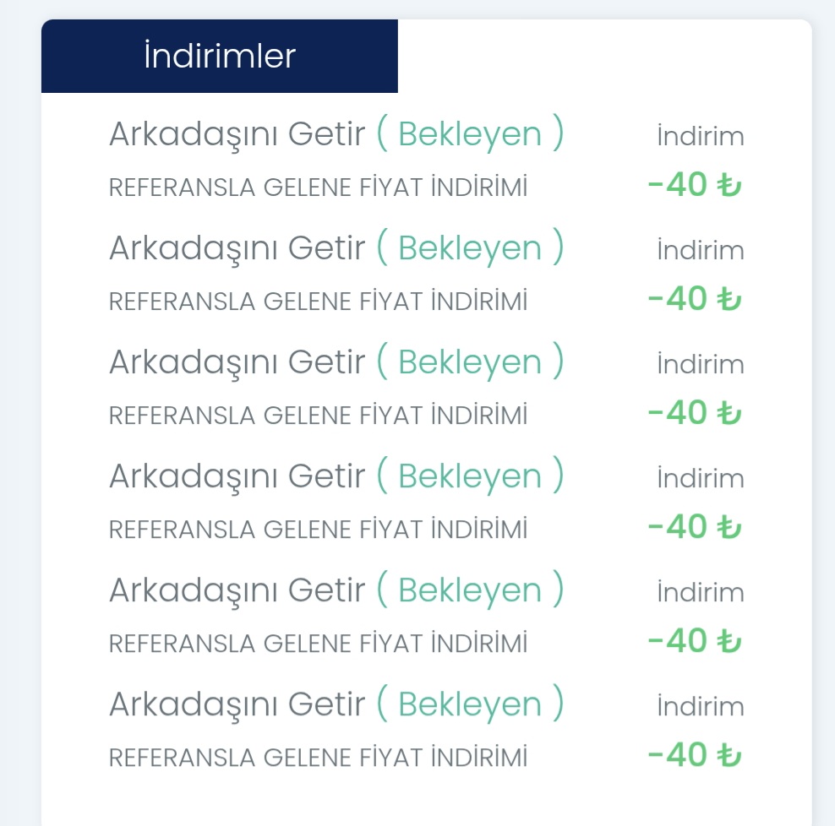Click the first REFERANSLA GELENE FİYAT İNDİRİMİ description
The height and width of the screenshot is (826, 835).
[318, 187]
